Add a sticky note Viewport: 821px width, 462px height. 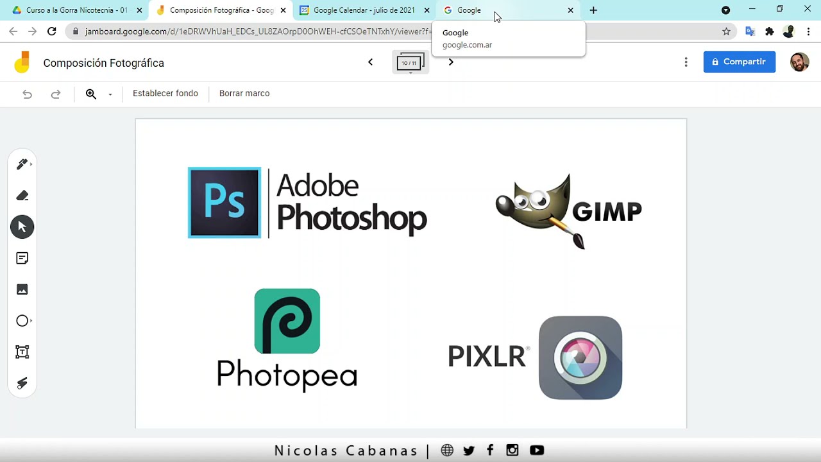pos(22,259)
